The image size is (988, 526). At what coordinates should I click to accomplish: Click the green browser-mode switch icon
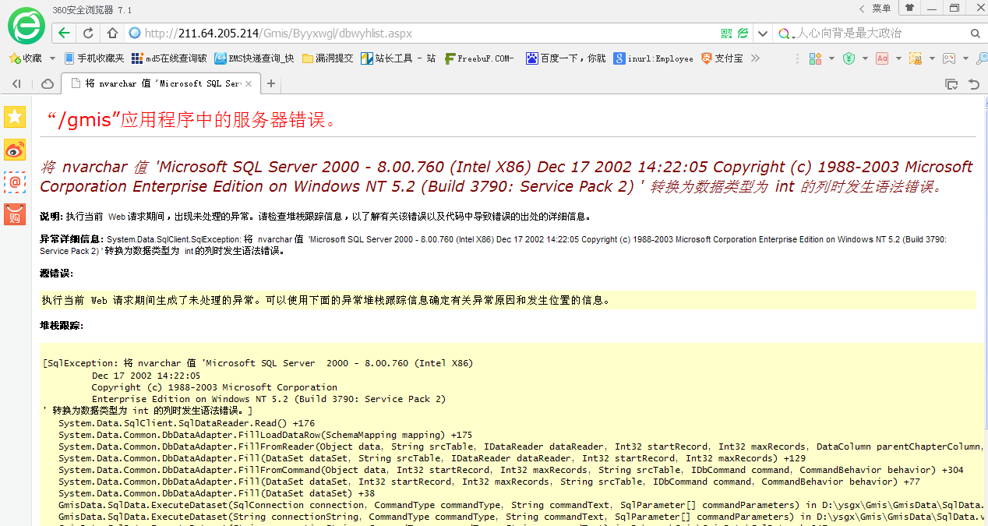click(743, 34)
